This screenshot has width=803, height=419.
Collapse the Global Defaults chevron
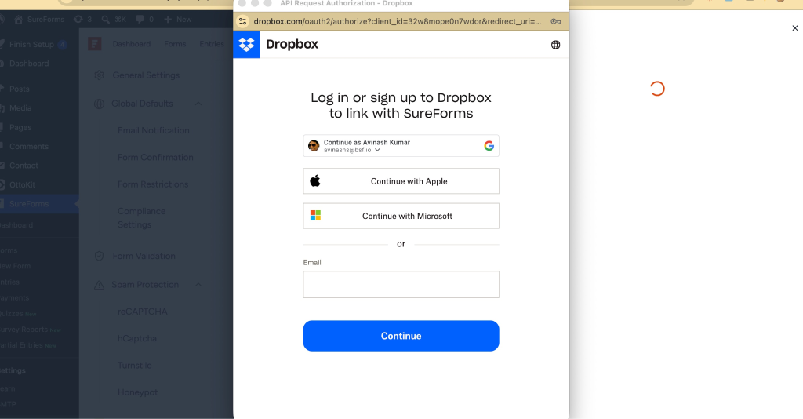pyautogui.click(x=198, y=104)
